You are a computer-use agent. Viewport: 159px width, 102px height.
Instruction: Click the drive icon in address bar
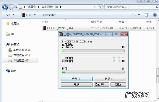[x=20, y=7]
